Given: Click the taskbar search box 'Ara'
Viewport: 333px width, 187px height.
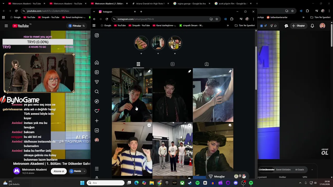Looking at the screenshot, I should [x=106, y=183].
